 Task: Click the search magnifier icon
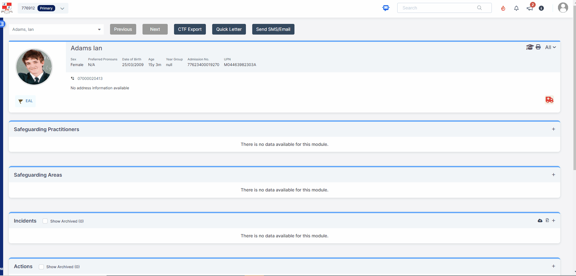click(479, 8)
